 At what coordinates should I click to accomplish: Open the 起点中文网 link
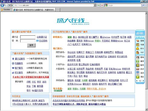(x=72, y=64)
